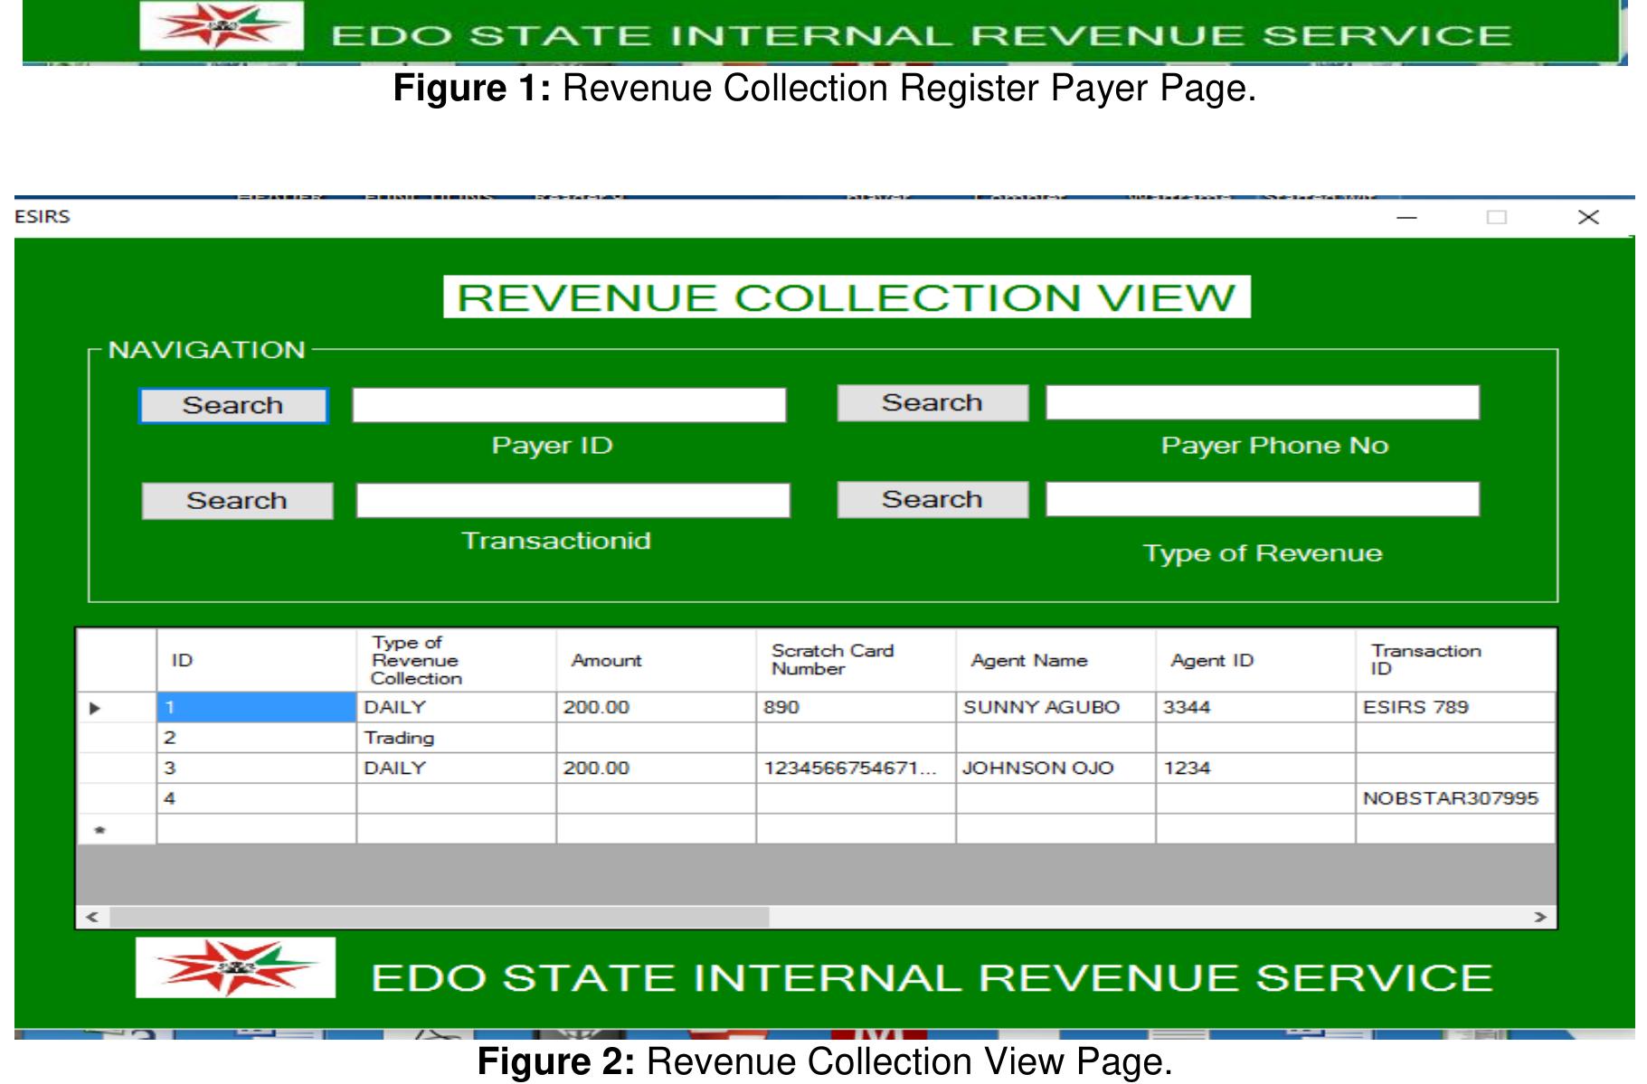Click the horizontal scrollbar thumb of the grid
This screenshot has width=1647, height=1084.
(x=440, y=917)
